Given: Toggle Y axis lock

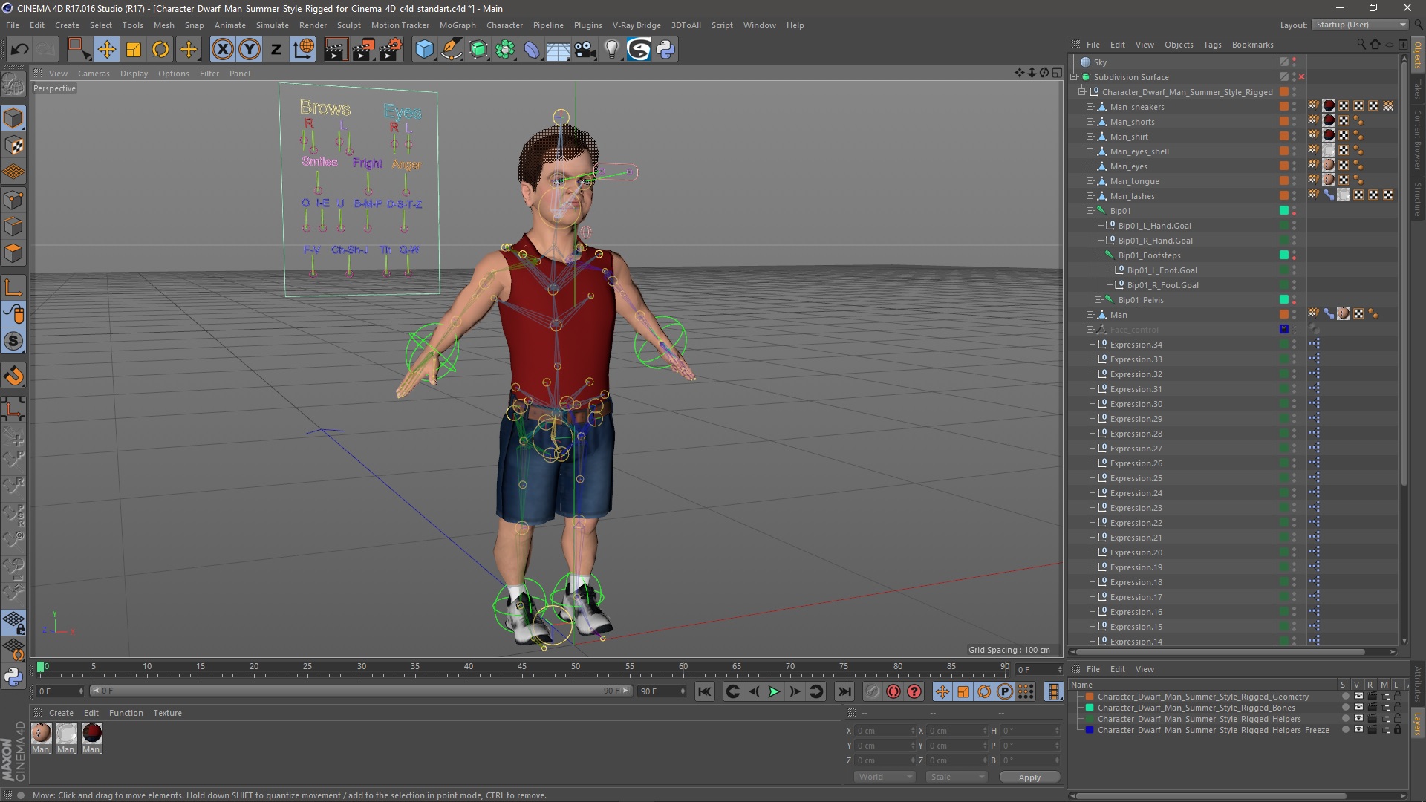Looking at the screenshot, I should (x=250, y=50).
